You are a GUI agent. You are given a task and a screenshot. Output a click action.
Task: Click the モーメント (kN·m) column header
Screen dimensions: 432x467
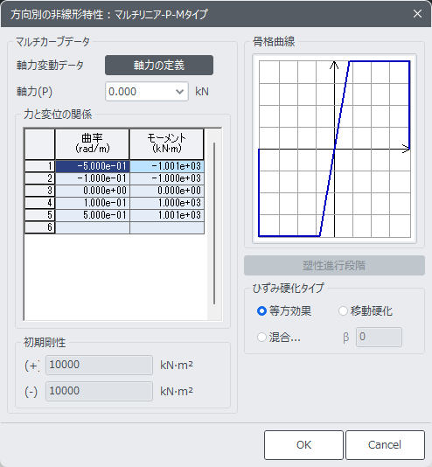pos(167,144)
